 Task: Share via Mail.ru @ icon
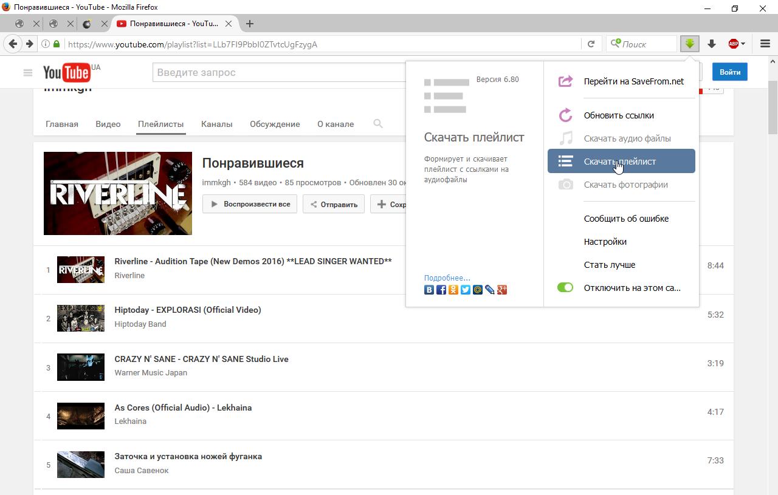click(478, 290)
